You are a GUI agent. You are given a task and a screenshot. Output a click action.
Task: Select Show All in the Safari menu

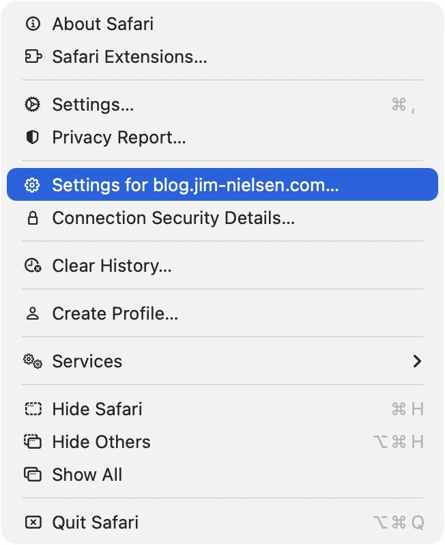point(87,475)
